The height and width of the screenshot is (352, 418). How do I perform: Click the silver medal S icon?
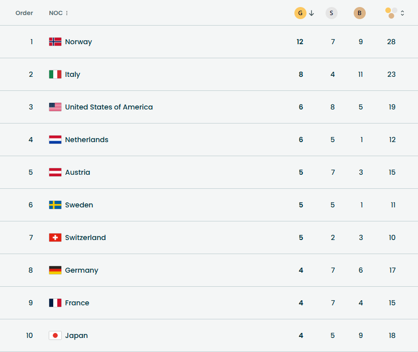[332, 13]
